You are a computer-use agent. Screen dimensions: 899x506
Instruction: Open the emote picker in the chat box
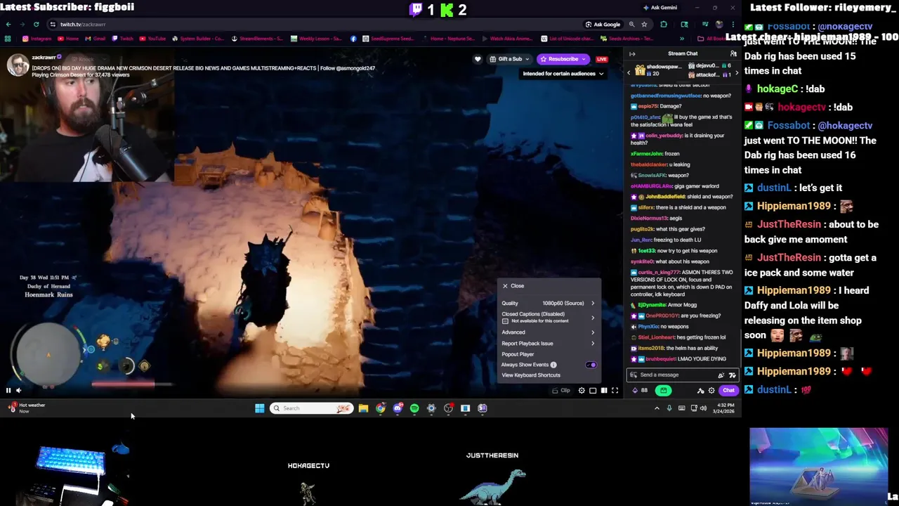721,375
